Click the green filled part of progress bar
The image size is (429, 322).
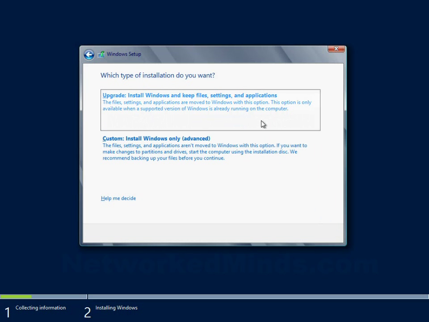click(x=16, y=297)
